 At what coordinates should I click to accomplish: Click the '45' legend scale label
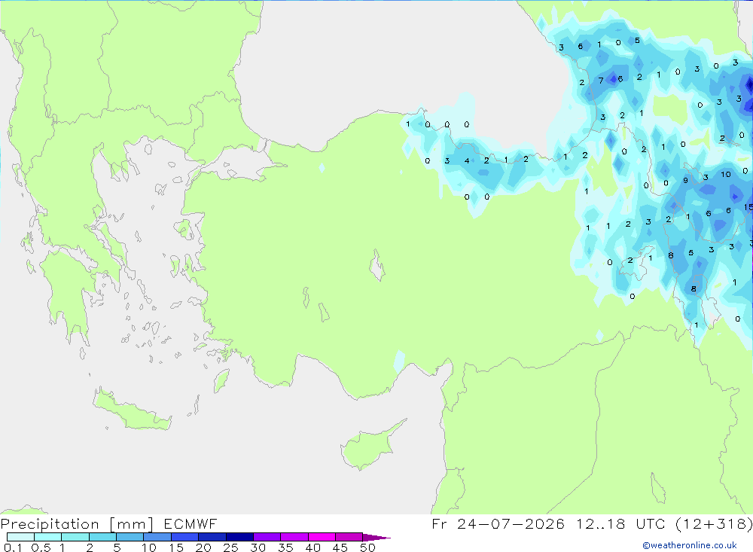point(340,547)
